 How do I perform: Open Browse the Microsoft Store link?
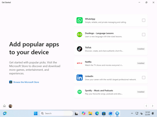click(26, 82)
